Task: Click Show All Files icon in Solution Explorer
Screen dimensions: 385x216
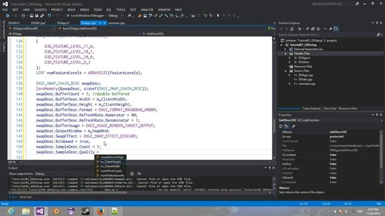Action: tap(318, 29)
